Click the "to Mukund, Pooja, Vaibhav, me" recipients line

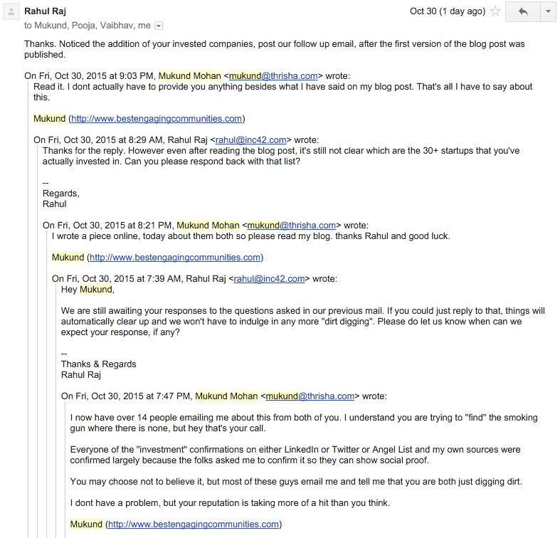[88, 26]
